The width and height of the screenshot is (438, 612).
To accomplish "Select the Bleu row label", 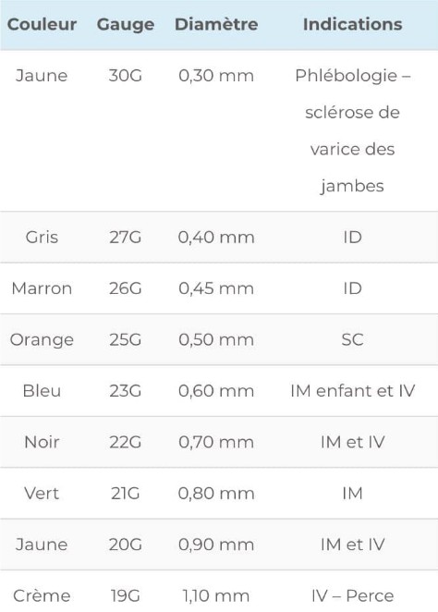I will tap(42, 391).
